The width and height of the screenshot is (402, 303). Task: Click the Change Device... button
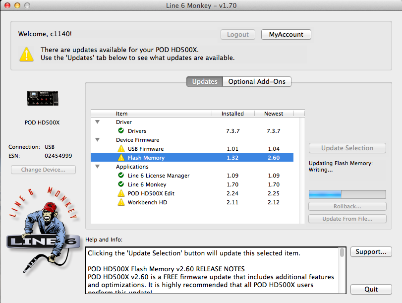(x=43, y=170)
